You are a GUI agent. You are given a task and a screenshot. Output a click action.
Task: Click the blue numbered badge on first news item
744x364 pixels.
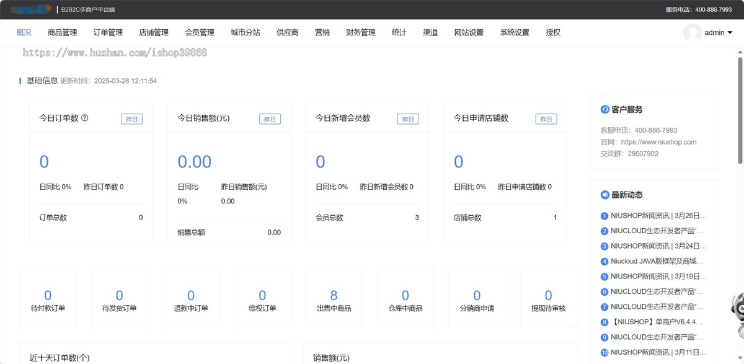[x=604, y=216]
